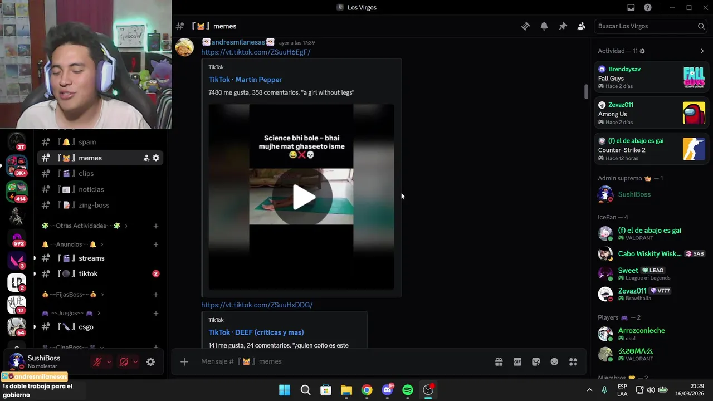Image resolution: width=713 pixels, height=401 pixels.
Task: Open Spotify in the taskbar
Action: pyautogui.click(x=408, y=390)
